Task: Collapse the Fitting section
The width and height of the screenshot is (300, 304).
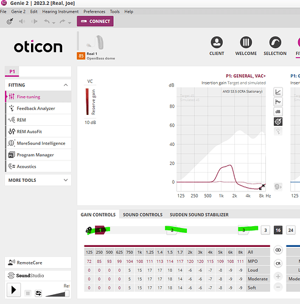Action: [66, 85]
